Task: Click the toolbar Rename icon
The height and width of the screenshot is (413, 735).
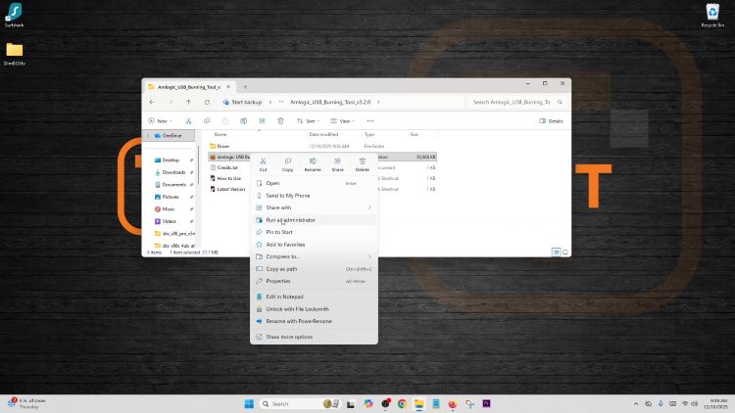Action: coord(244,120)
